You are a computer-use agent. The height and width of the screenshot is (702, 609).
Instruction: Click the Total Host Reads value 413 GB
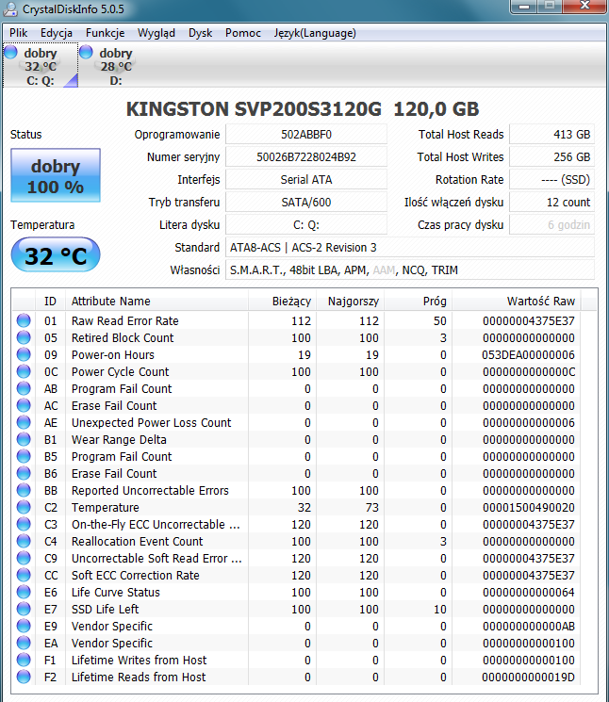click(552, 135)
